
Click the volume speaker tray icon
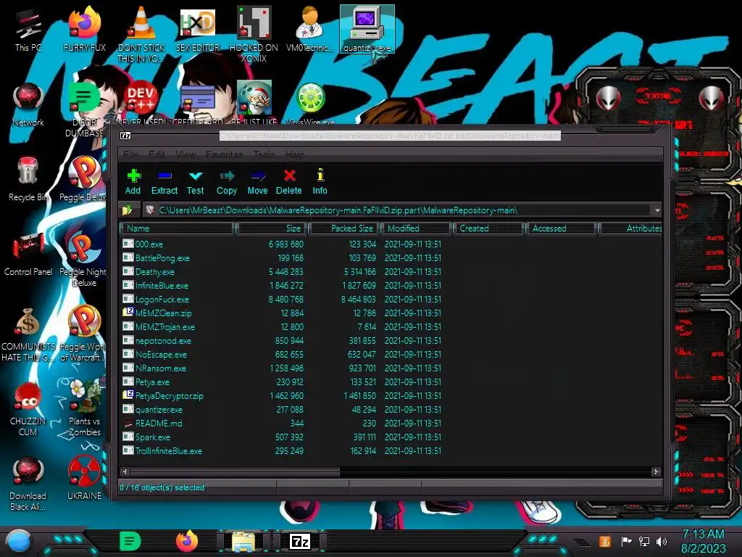(x=662, y=541)
